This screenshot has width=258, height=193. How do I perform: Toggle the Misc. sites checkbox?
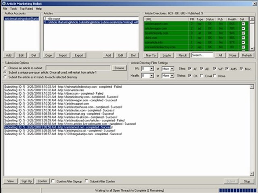point(241,68)
